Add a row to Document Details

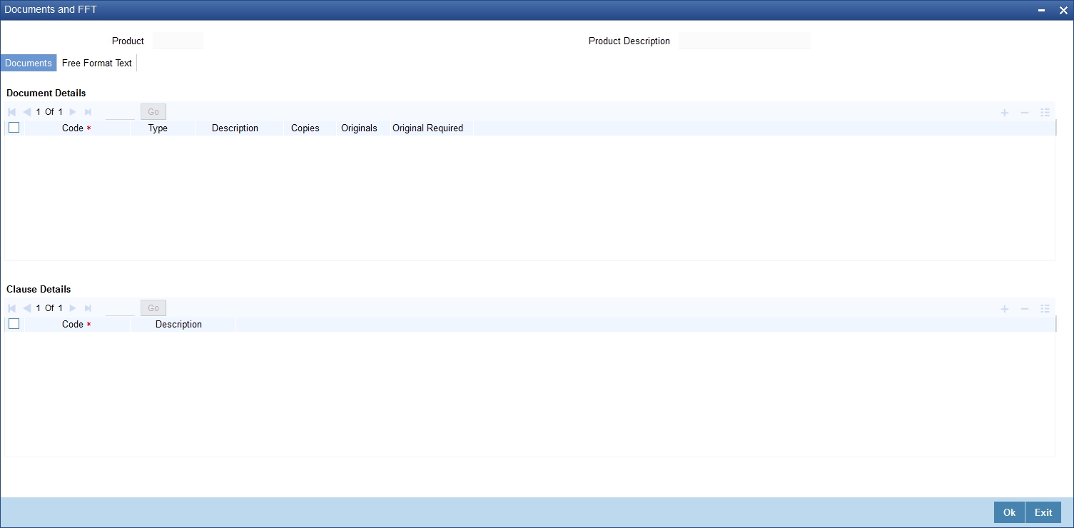(1004, 113)
